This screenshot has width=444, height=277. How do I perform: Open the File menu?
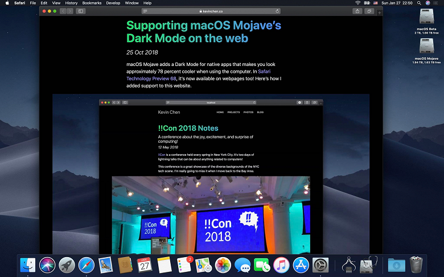tap(33, 3)
